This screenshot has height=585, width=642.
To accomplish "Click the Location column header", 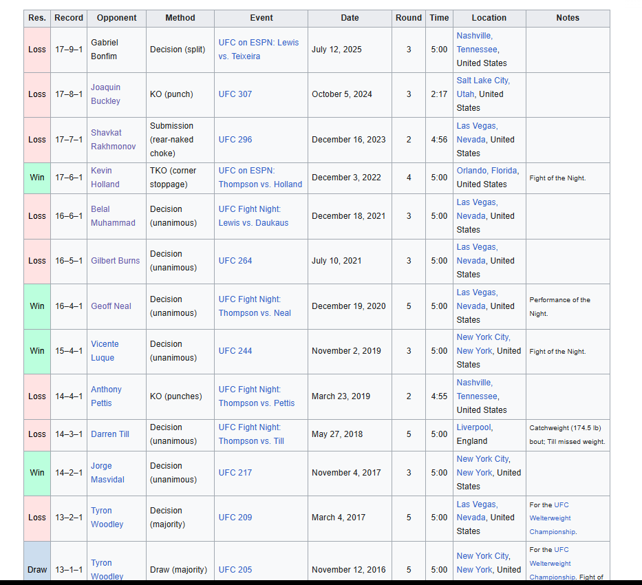I will [x=489, y=18].
